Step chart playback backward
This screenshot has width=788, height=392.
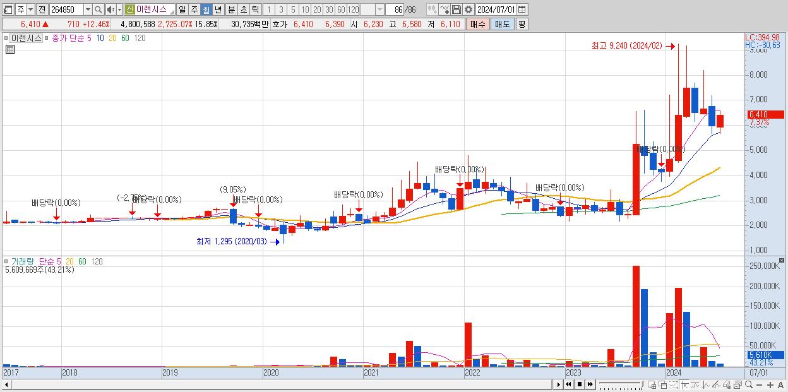click(568, 384)
